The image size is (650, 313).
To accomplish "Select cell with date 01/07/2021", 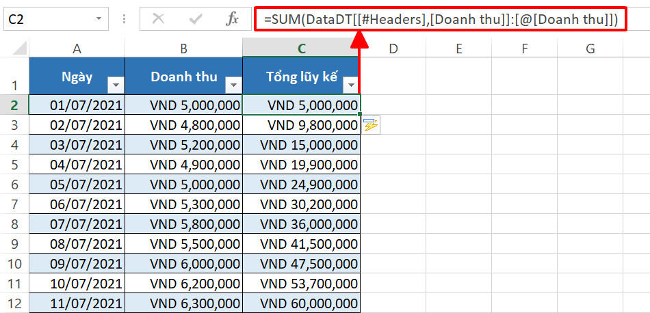I will tap(77, 105).
